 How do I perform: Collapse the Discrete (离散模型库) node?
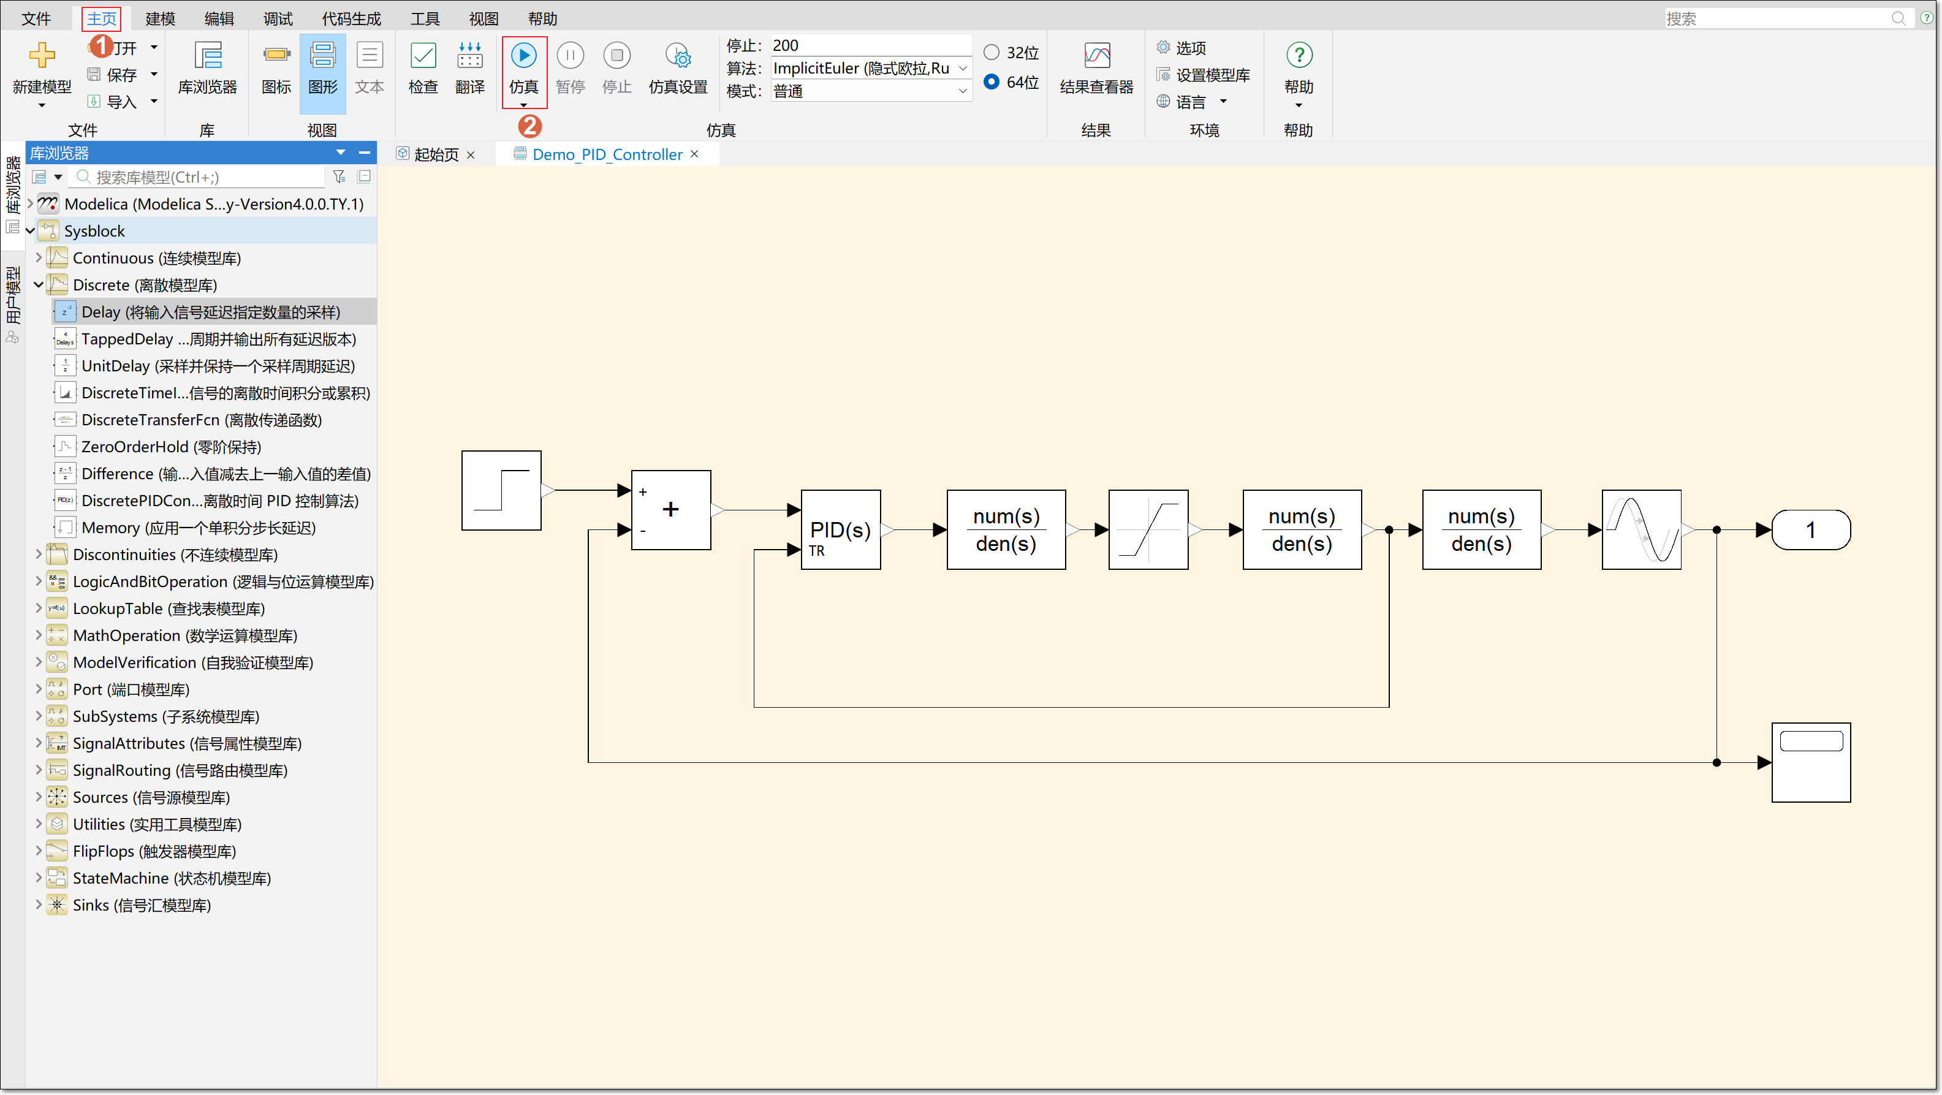(39, 285)
